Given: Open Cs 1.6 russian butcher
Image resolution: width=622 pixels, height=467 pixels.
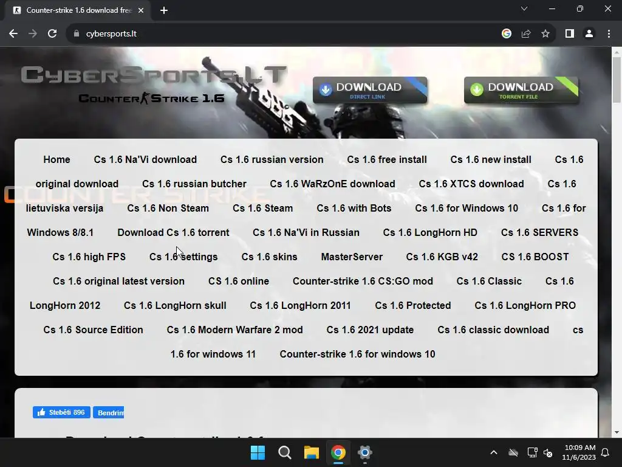Looking at the screenshot, I should (x=194, y=184).
